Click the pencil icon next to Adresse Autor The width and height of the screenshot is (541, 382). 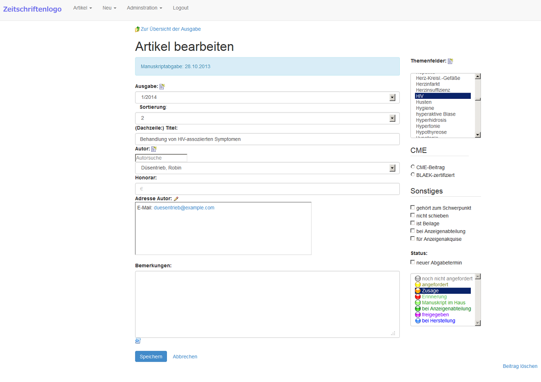tap(176, 199)
